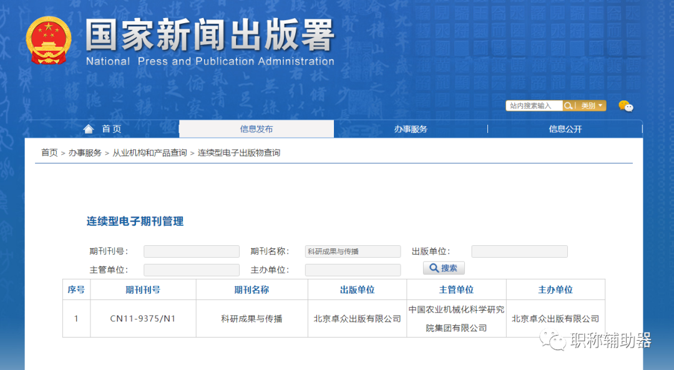Open the 信息公开 tab
Screen dimensions: 674x370
click(x=565, y=129)
